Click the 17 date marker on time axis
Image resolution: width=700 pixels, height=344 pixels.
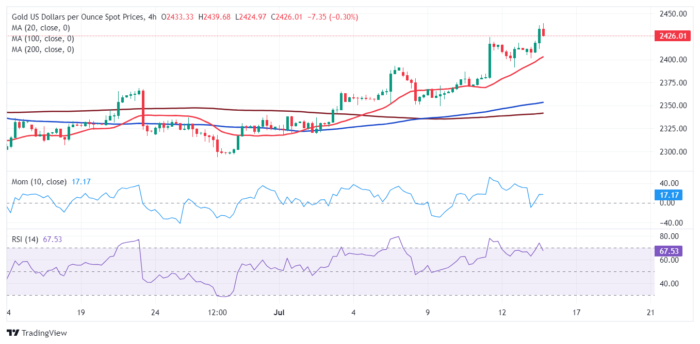tap(577, 313)
